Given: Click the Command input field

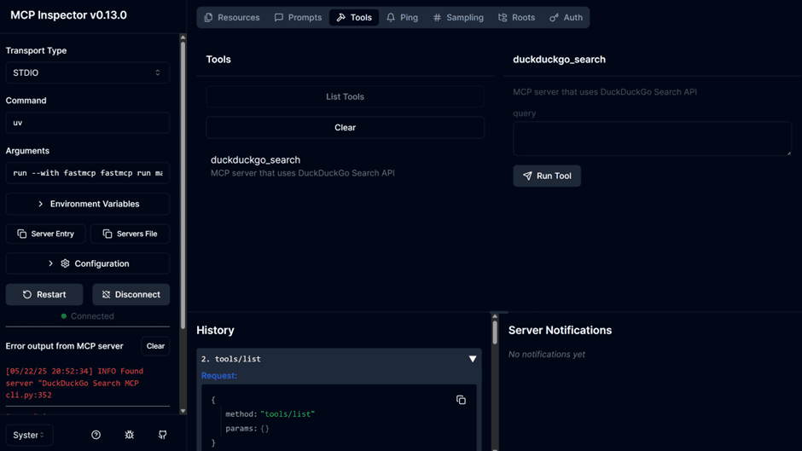Looking at the screenshot, I should point(88,123).
